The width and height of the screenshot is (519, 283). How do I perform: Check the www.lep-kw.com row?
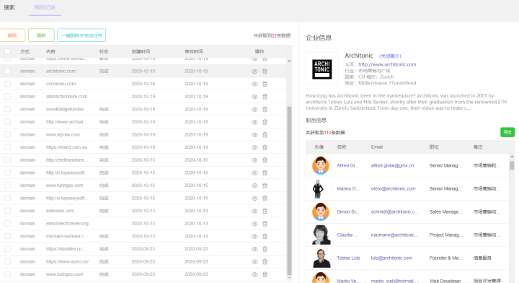(x=7, y=134)
